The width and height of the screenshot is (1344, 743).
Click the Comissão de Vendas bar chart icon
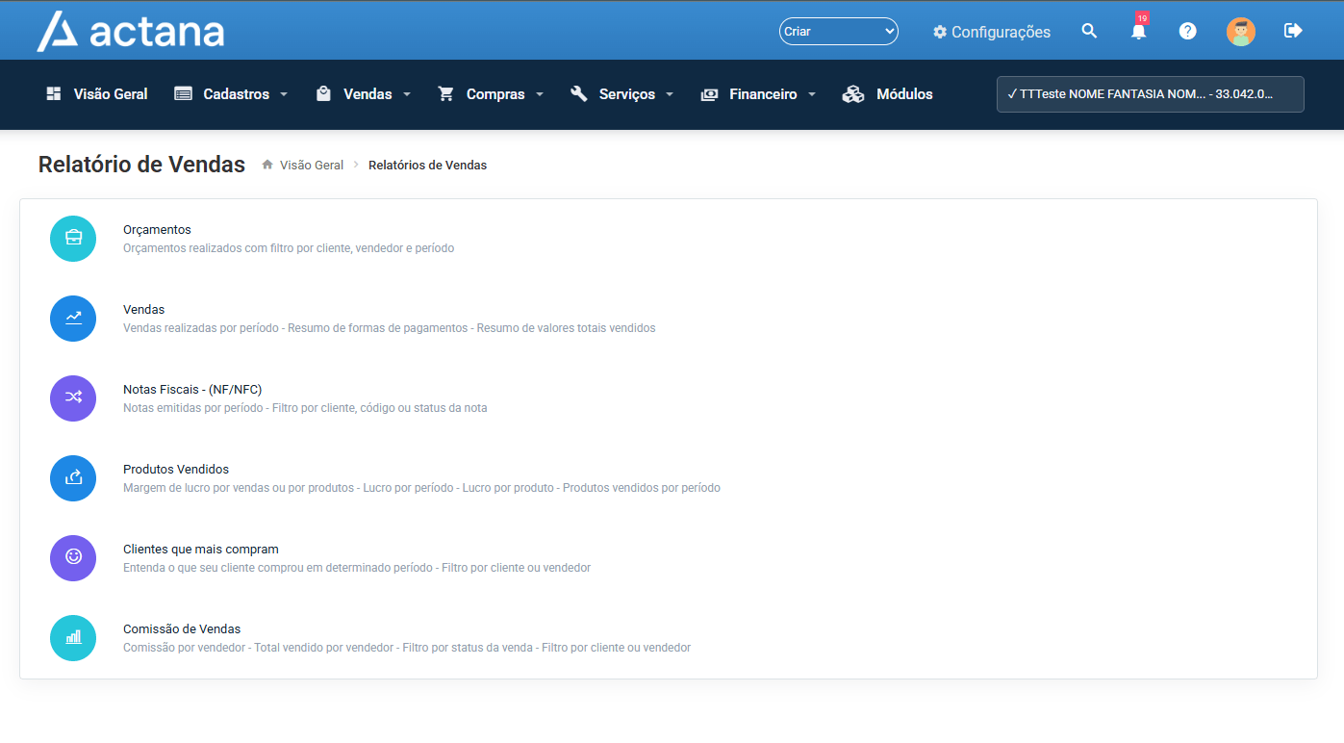tap(73, 638)
